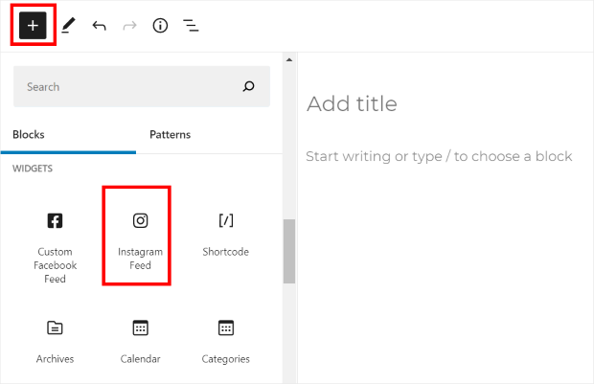Screen dimensions: 594x384
Task: Insert the Categories block
Action: pyautogui.click(x=225, y=341)
